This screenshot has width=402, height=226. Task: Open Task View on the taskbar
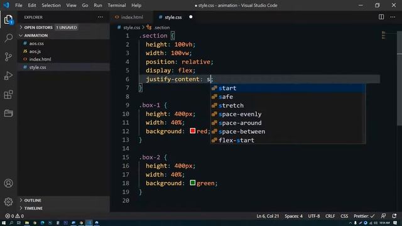[x=19, y=223]
